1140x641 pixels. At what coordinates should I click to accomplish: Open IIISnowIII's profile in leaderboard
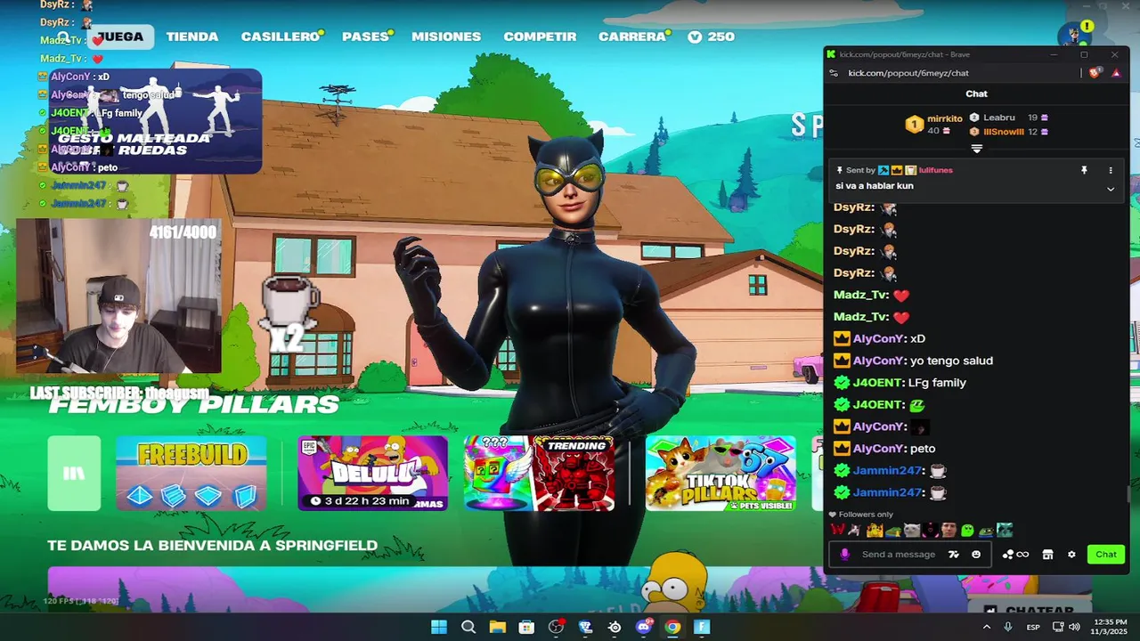pyautogui.click(x=1004, y=132)
